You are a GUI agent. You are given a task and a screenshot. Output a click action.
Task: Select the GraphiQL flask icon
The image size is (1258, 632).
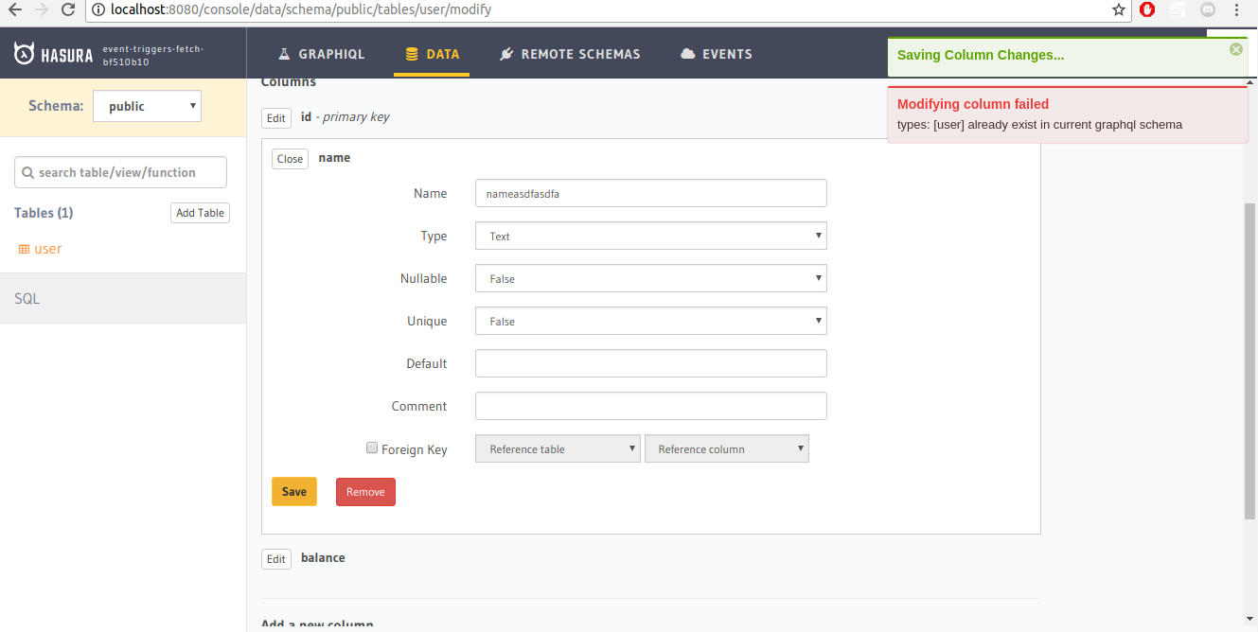(x=282, y=53)
